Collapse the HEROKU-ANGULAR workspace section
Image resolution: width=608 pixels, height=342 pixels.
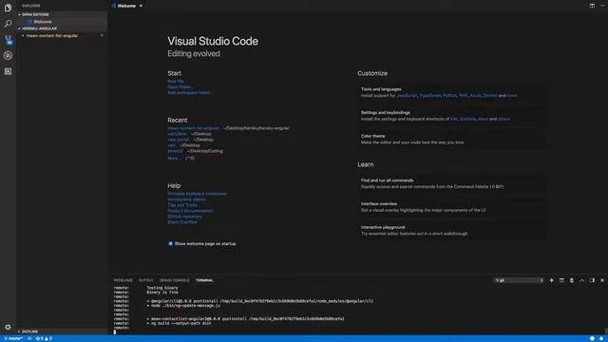click(x=38, y=28)
